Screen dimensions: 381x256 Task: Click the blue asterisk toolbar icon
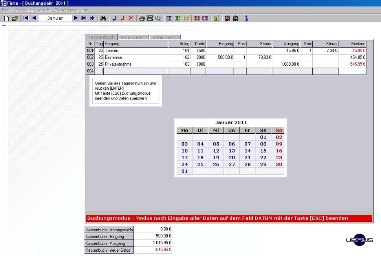[92, 18]
